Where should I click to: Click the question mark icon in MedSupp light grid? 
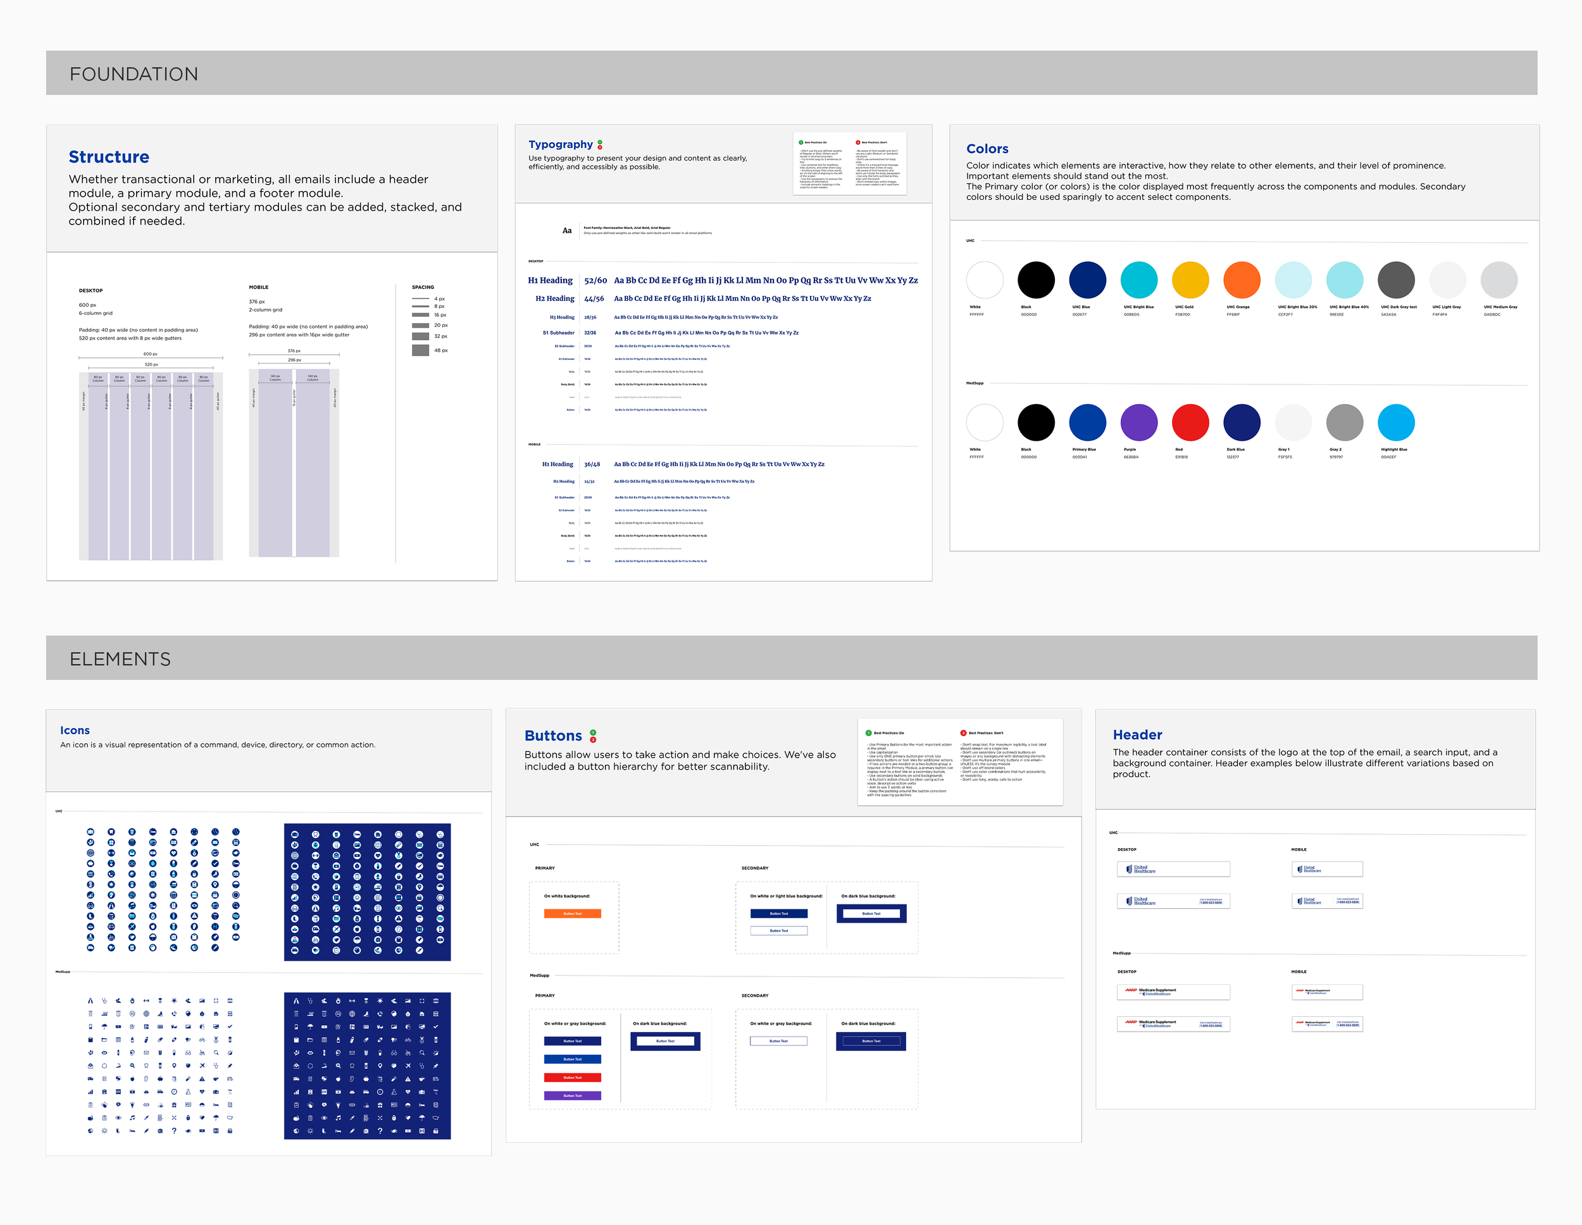pyautogui.click(x=175, y=1131)
